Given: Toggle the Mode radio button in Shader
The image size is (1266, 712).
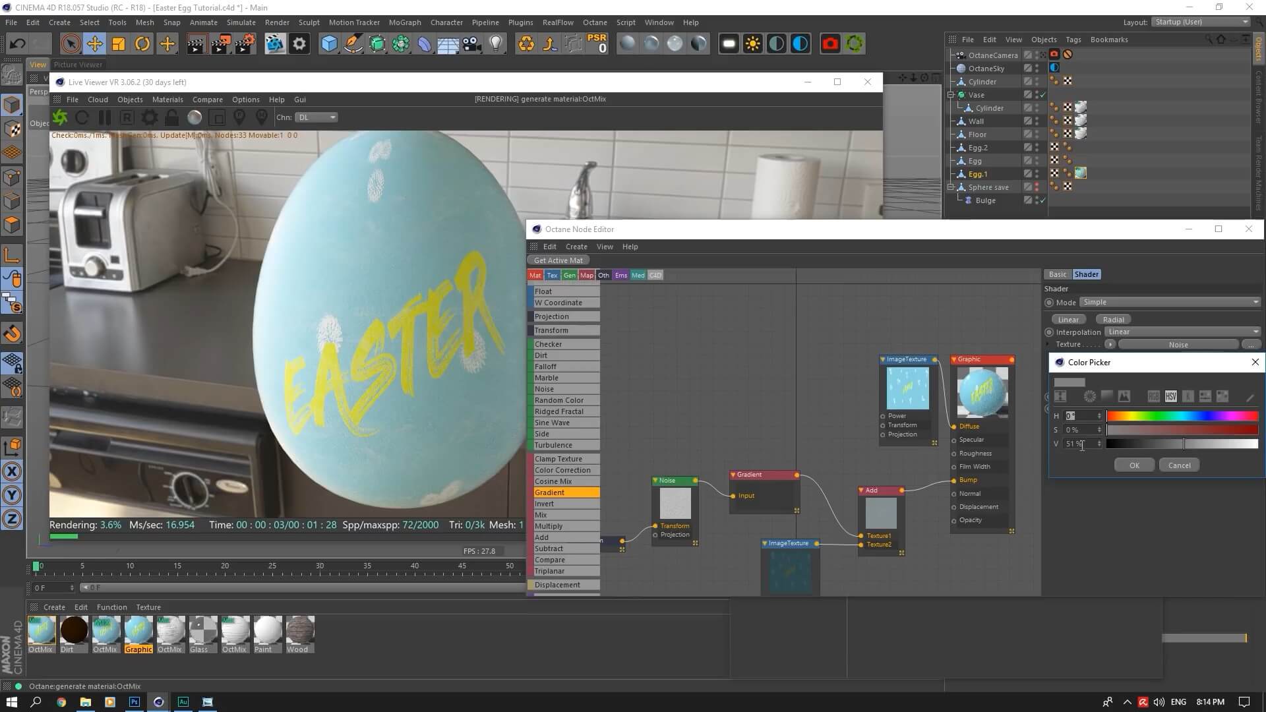Looking at the screenshot, I should pos(1049,303).
